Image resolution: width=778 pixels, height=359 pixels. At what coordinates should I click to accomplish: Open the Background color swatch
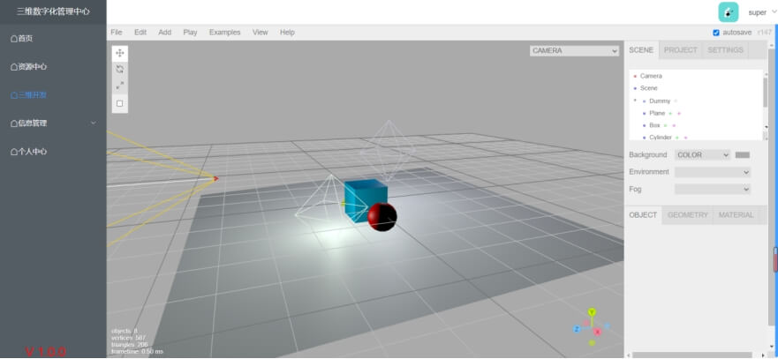pyautogui.click(x=743, y=155)
